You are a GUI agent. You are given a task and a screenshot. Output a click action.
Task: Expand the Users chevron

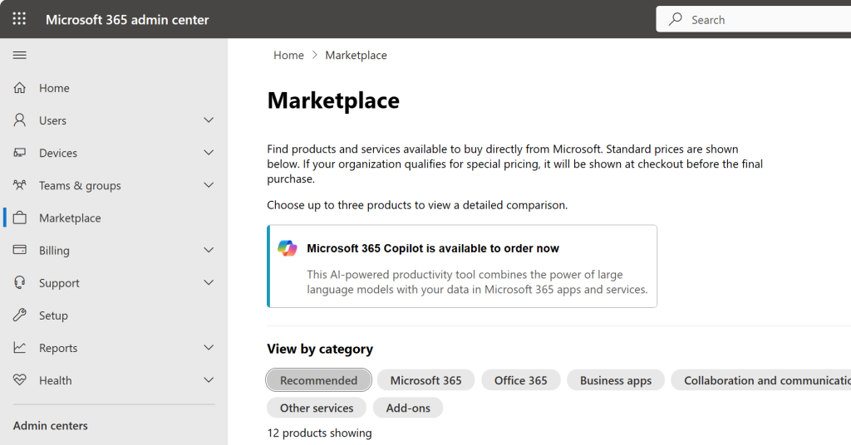pos(209,120)
